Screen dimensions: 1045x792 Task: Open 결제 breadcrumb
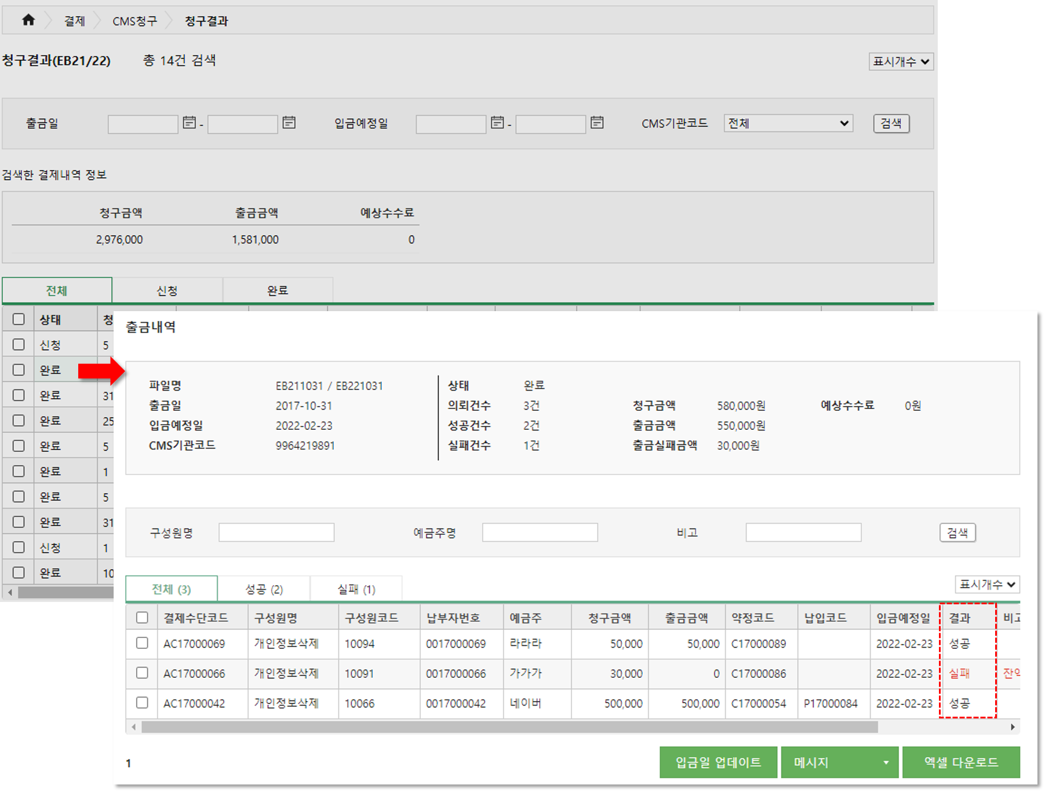[74, 21]
